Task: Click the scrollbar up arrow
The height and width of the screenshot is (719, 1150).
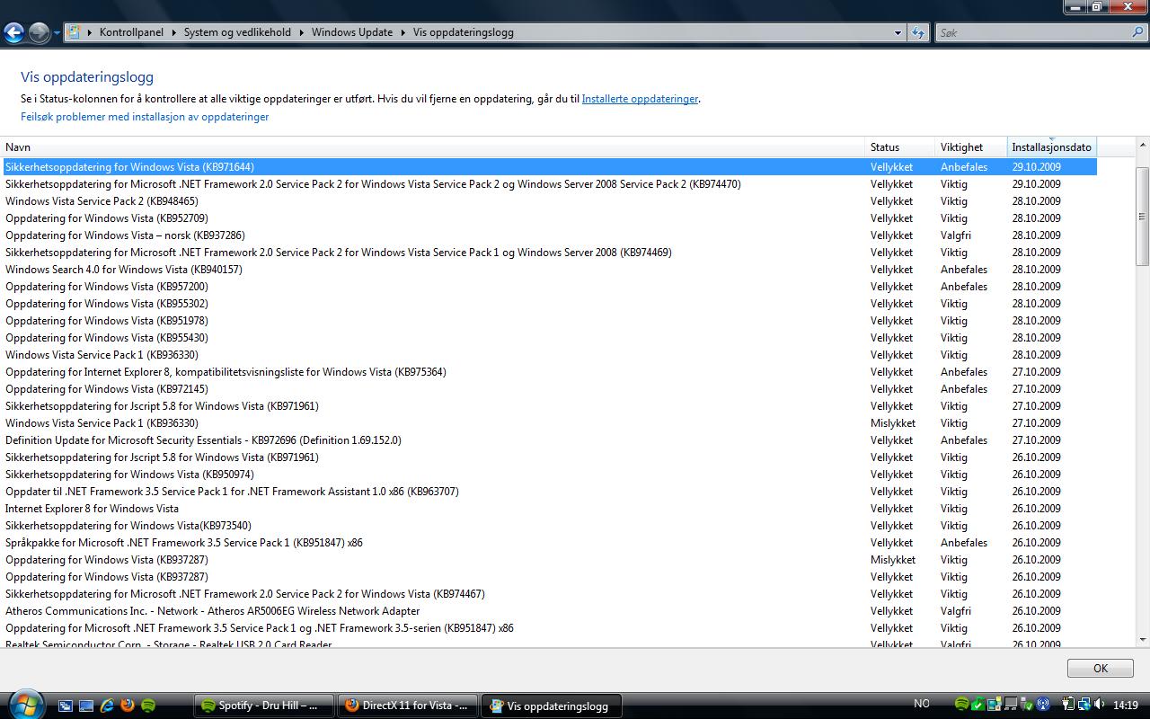Action: pyautogui.click(x=1143, y=146)
